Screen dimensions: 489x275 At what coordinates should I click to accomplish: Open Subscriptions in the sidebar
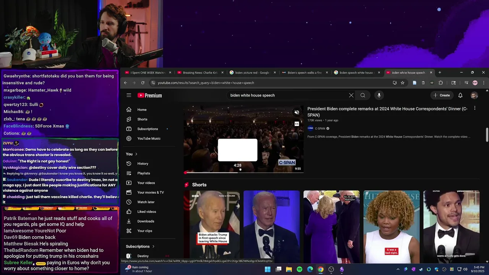click(149, 129)
